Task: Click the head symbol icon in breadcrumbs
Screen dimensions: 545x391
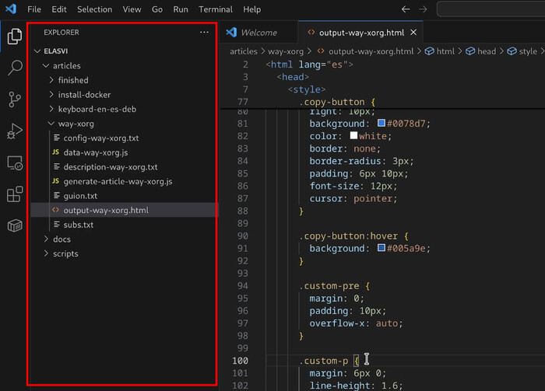Action: (470, 51)
